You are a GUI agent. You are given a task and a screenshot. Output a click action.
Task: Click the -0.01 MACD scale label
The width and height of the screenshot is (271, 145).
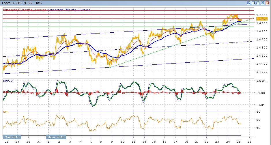261,105
